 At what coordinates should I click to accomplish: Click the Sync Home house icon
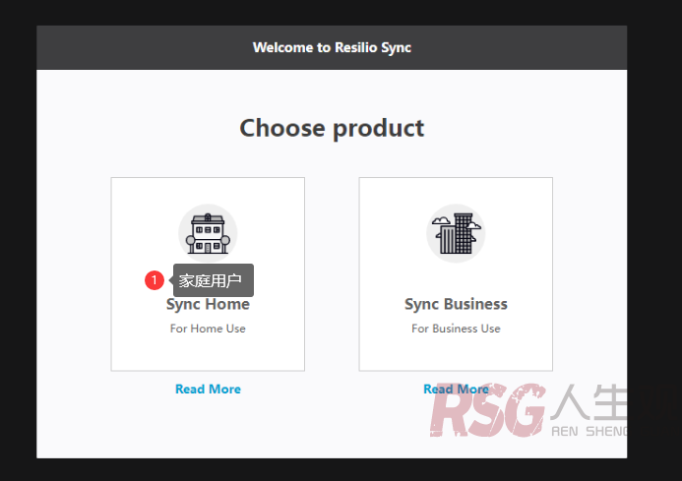[208, 233]
